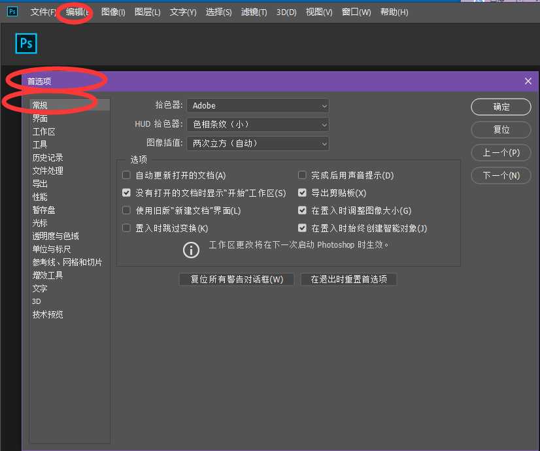Open the 文字(Y) menu
This screenshot has height=451, width=540.
[x=183, y=12]
